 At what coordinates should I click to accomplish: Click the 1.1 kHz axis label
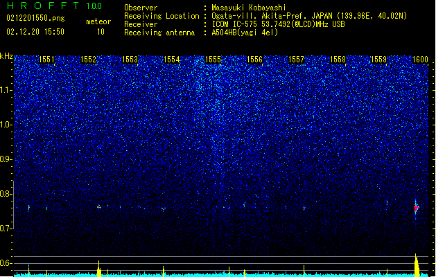point(6,90)
